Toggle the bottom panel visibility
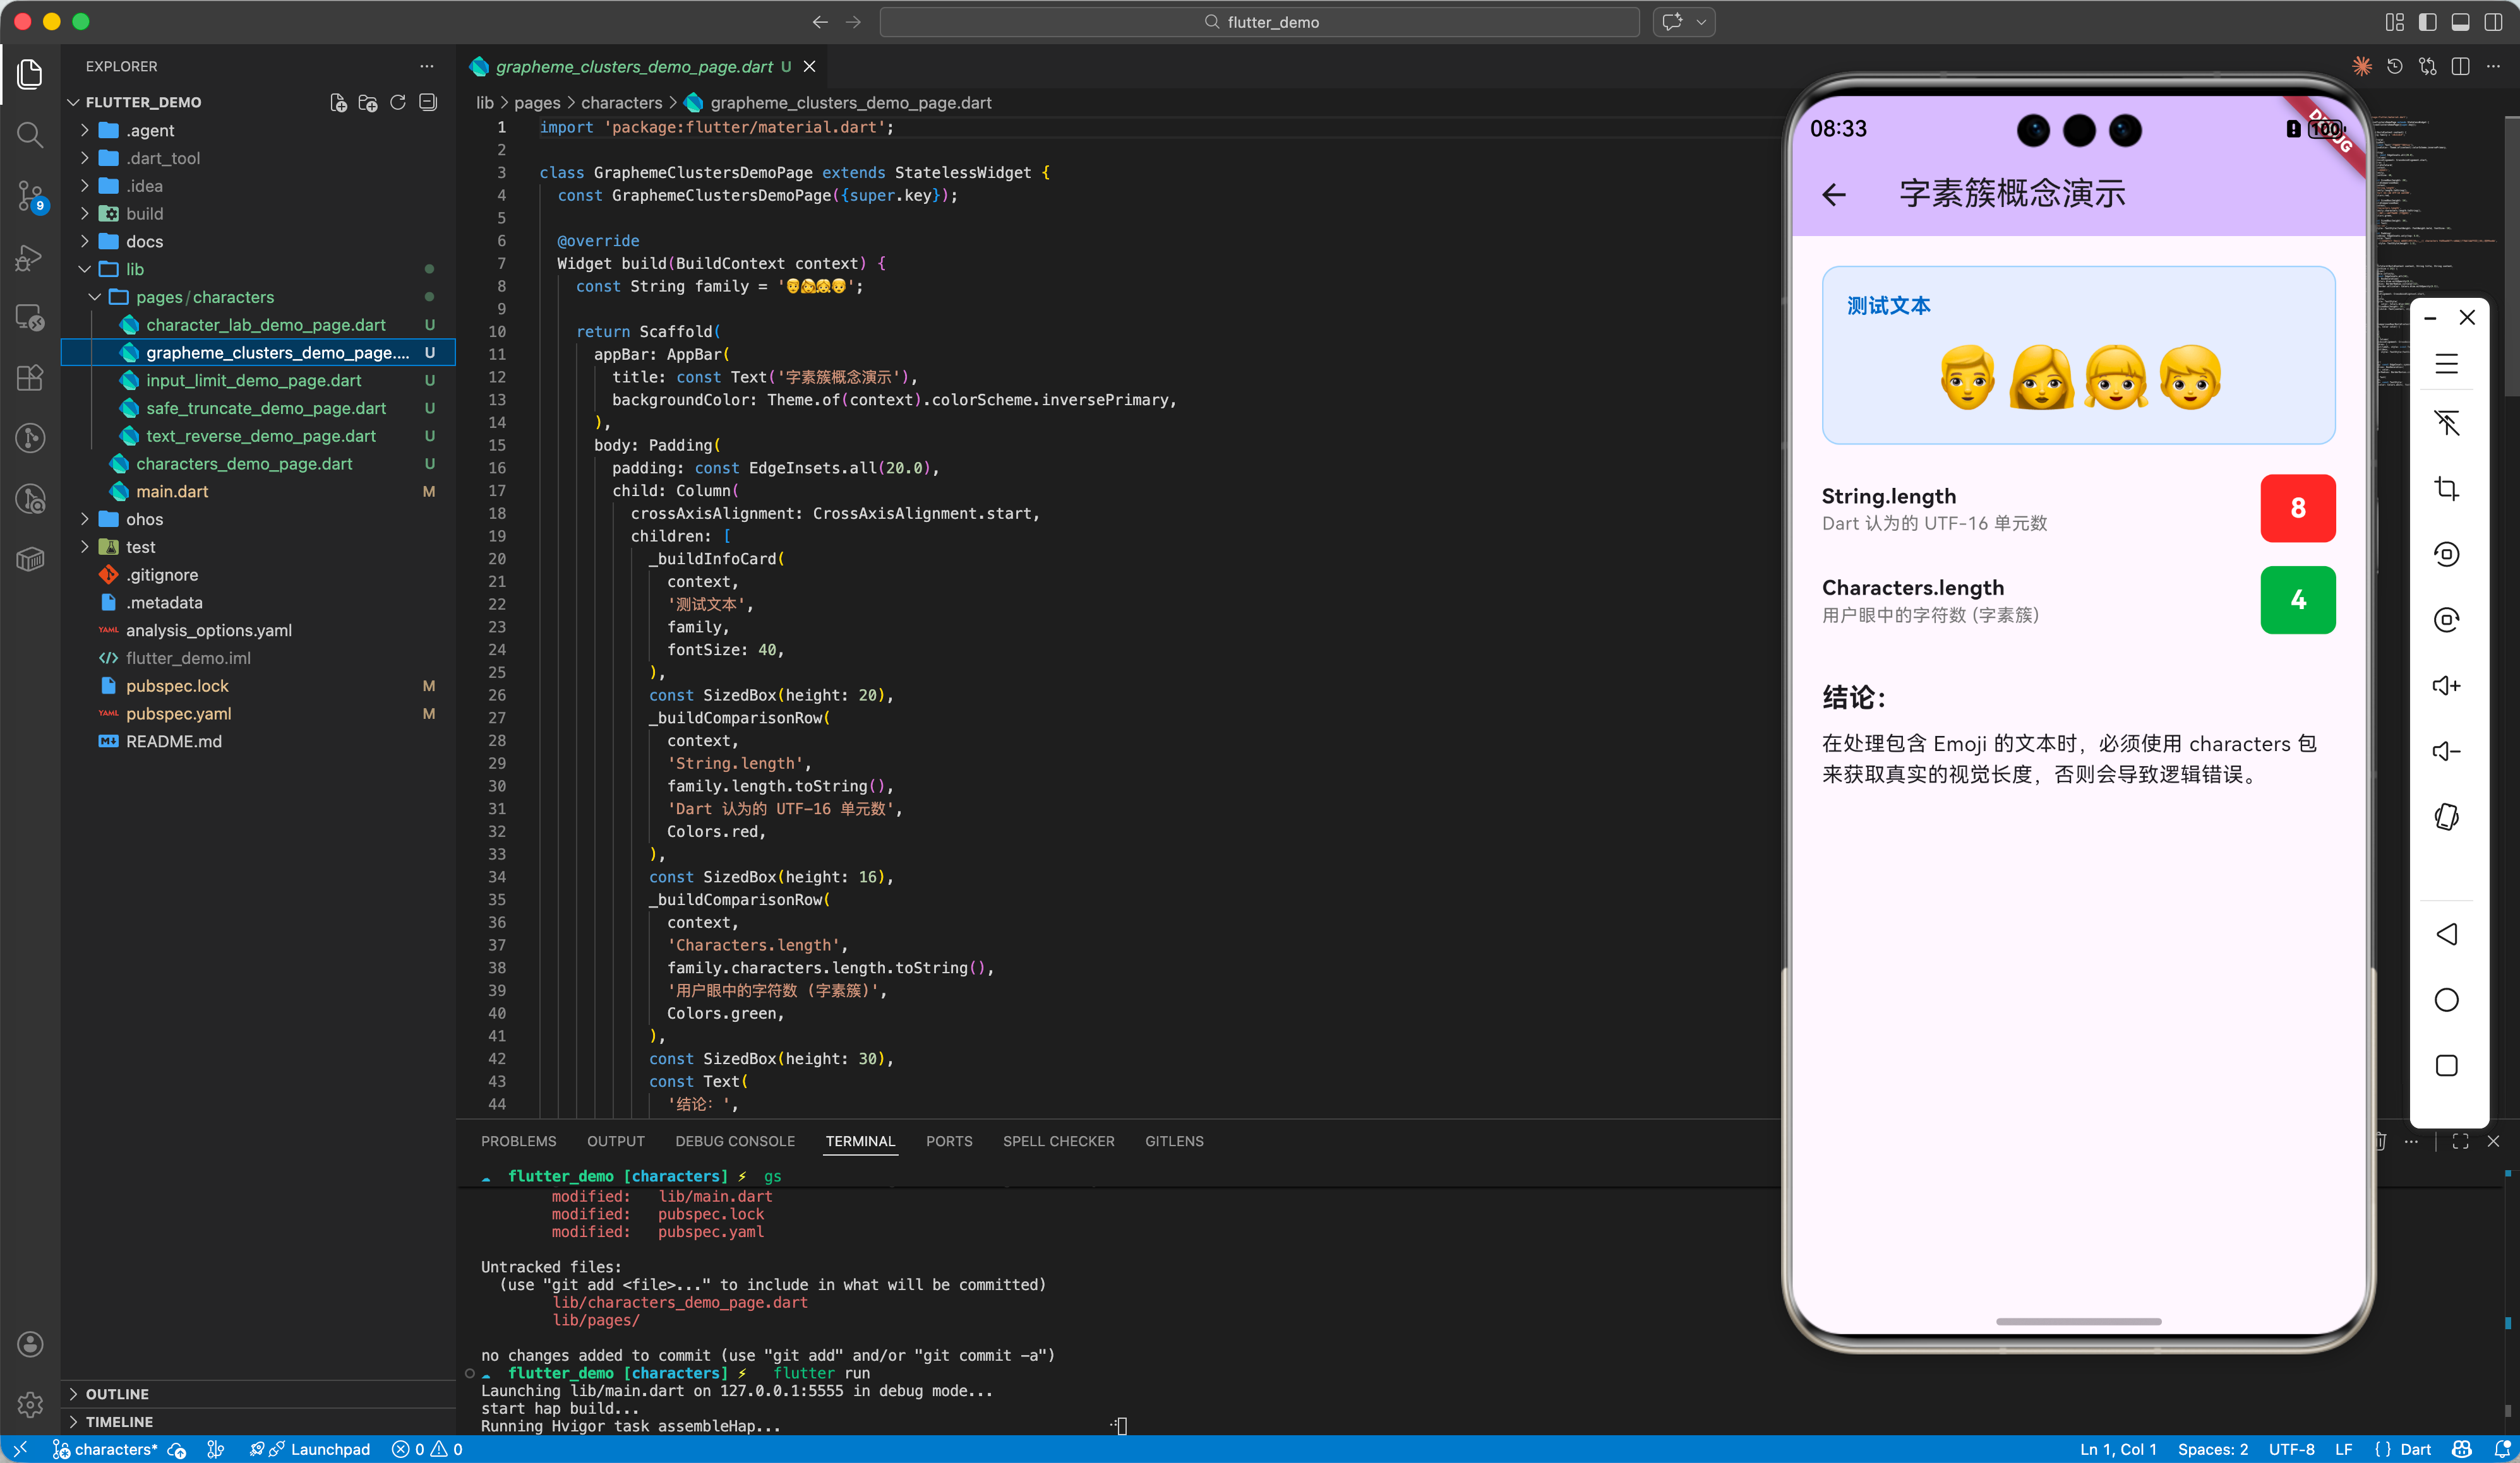The height and width of the screenshot is (1463, 2520). tap(2461, 22)
